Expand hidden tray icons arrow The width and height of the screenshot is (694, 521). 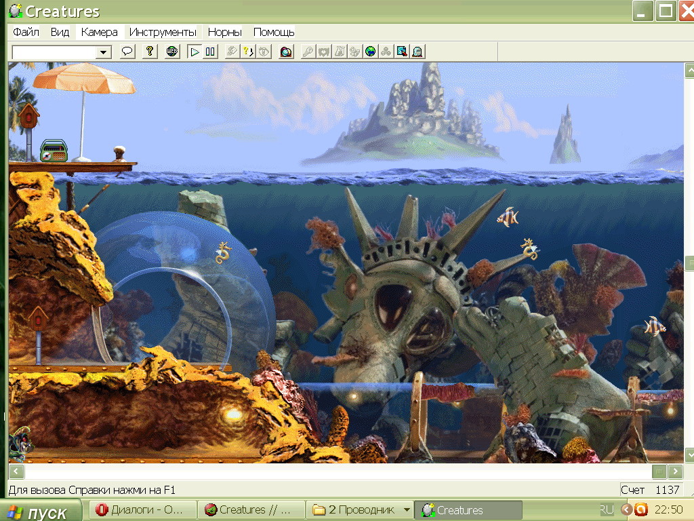(626, 509)
